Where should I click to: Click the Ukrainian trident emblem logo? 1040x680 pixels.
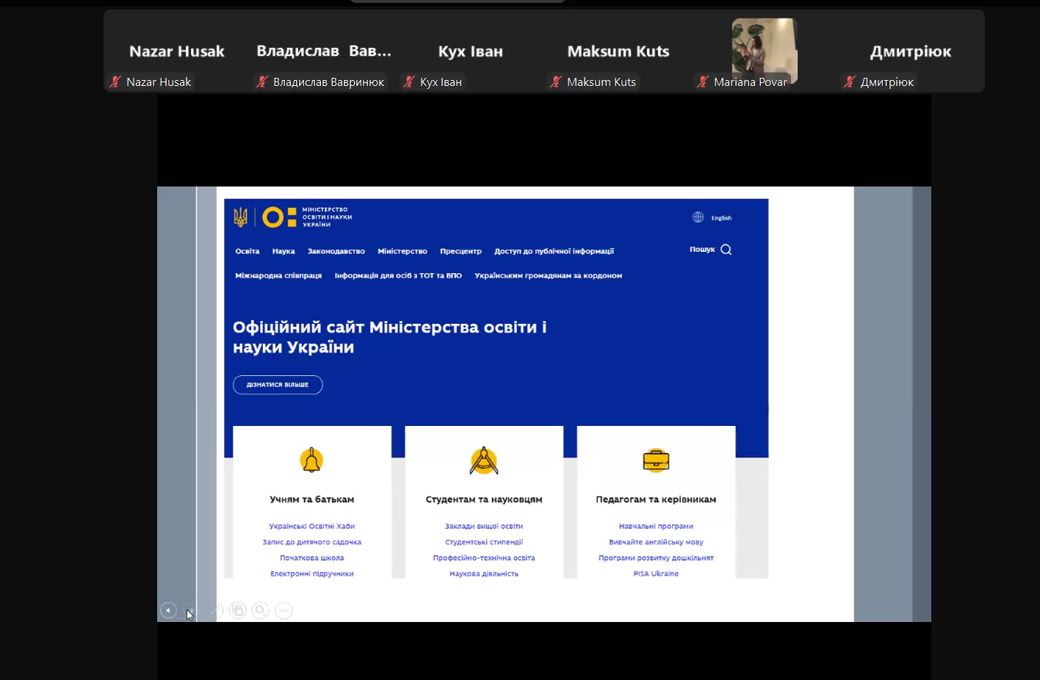240,217
